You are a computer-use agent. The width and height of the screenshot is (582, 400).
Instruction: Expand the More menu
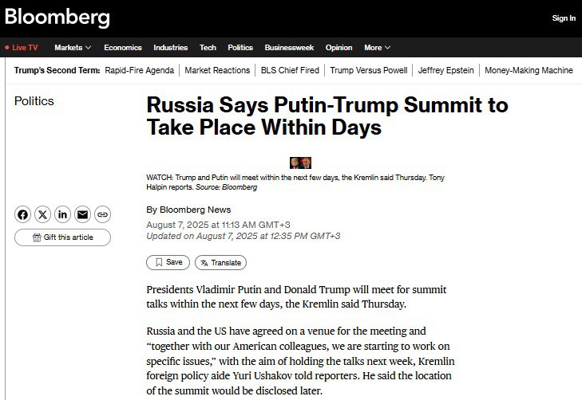377,47
